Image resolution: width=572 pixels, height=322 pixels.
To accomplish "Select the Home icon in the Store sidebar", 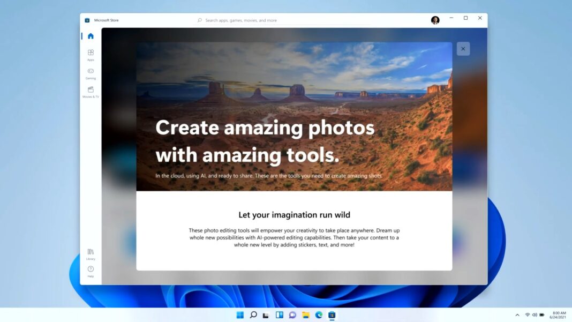I will 91,35.
